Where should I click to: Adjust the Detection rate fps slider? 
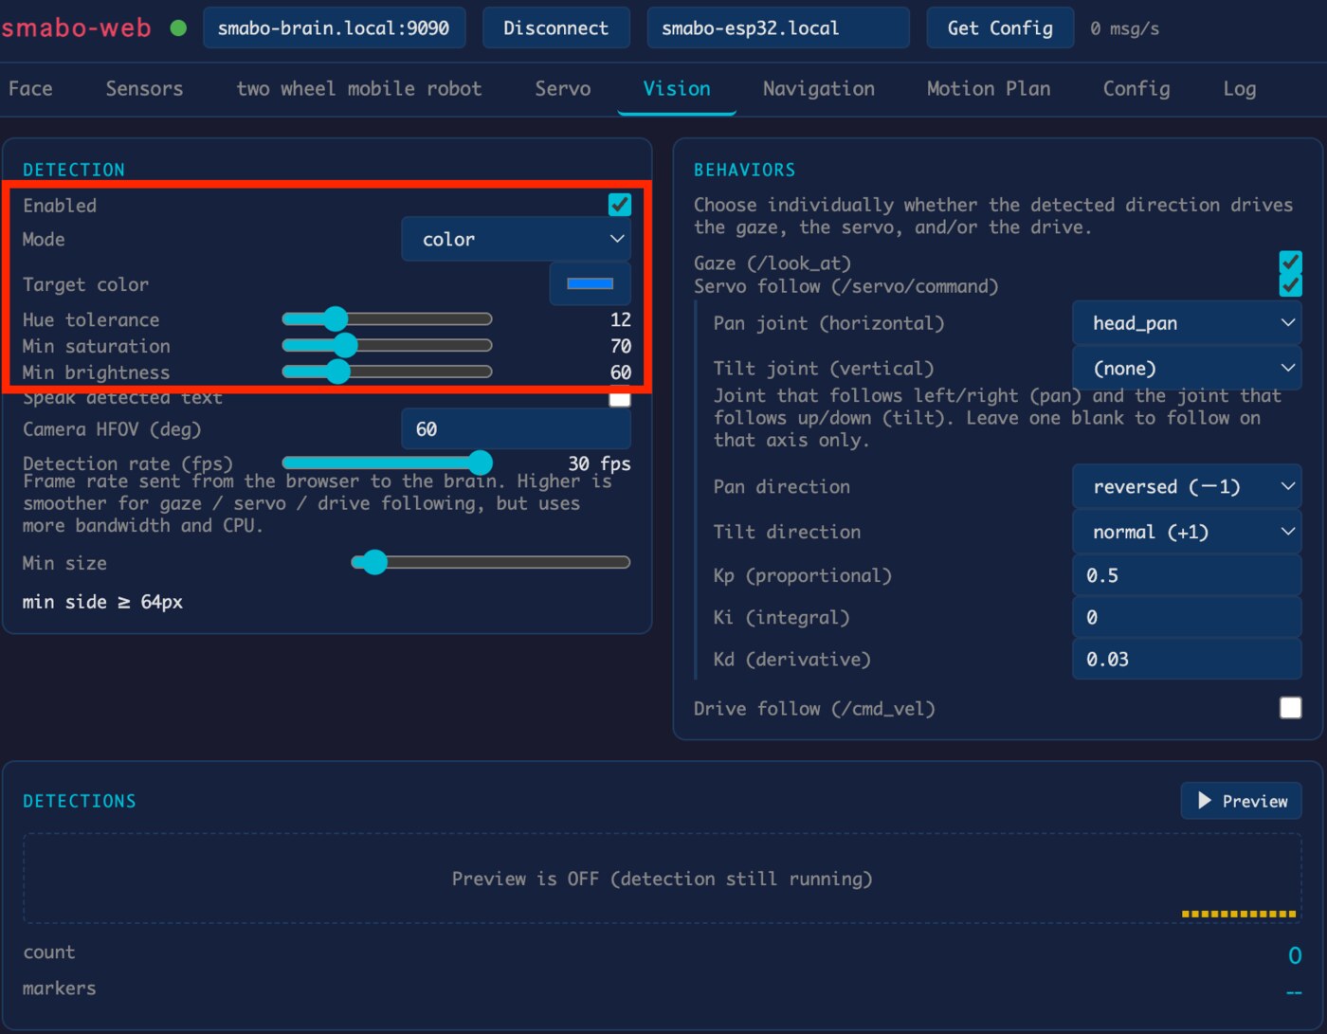pyautogui.click(x=387, y=463)
